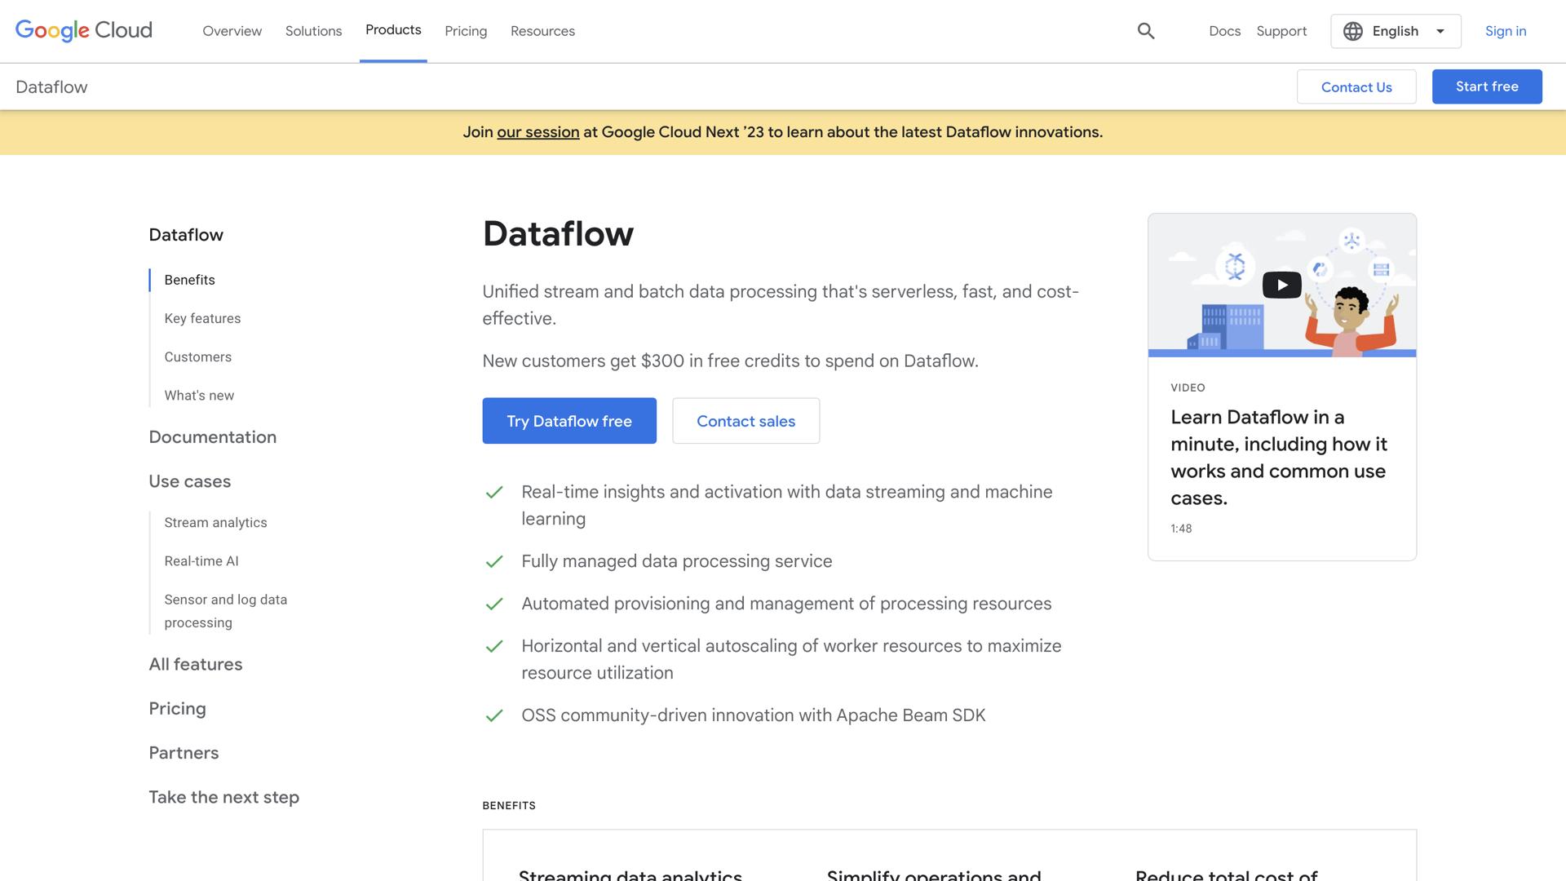This screenshot has height=881, width=1566.
Task: Click the video duration thumbnail card
Action: coord(1180,528)
